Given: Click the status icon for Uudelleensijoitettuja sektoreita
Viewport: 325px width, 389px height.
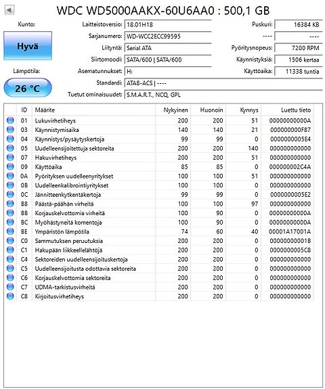Looking at the screenshot, I should click(x=10, y=148).
